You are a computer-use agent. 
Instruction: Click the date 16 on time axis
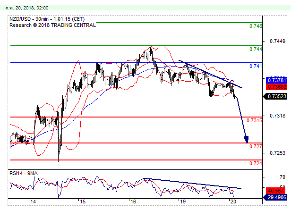click(133, 202)
